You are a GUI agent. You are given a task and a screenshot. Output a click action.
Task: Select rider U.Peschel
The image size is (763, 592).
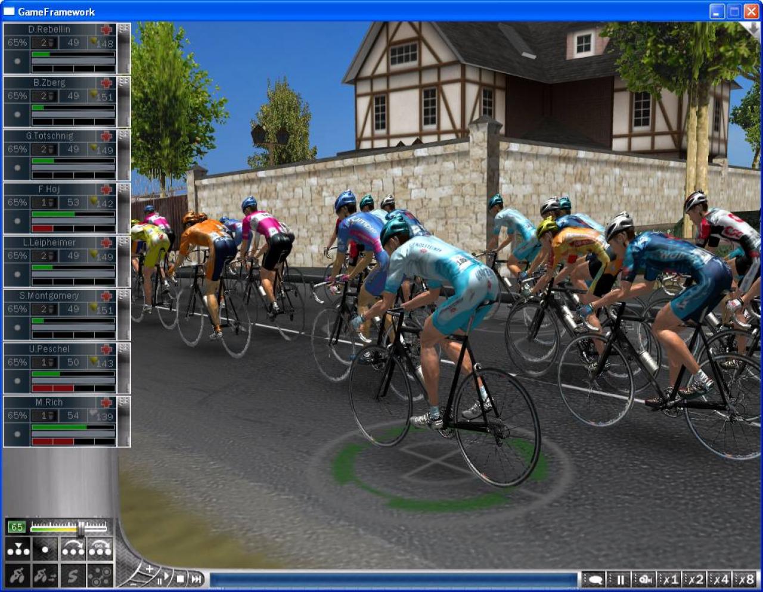49,349
